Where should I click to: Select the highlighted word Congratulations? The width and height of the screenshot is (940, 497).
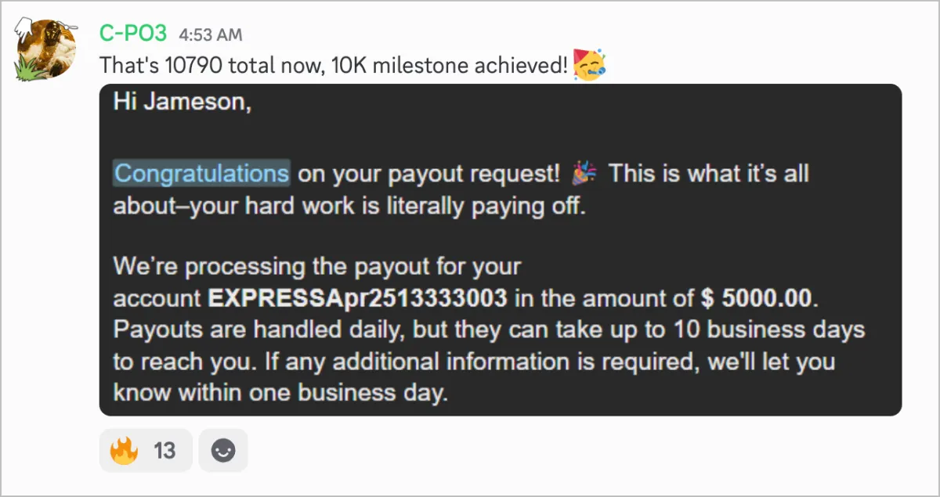(x=201, y=173)
